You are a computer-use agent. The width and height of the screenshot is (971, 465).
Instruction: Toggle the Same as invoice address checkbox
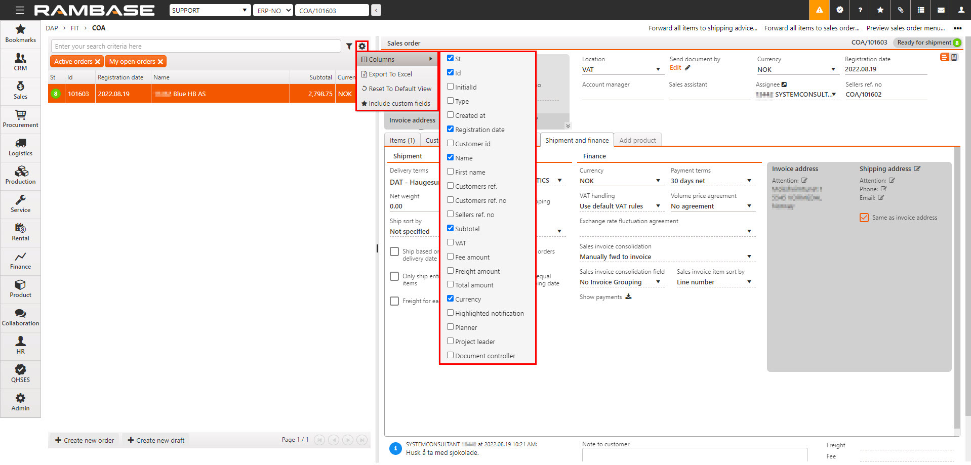pos(864,217)
